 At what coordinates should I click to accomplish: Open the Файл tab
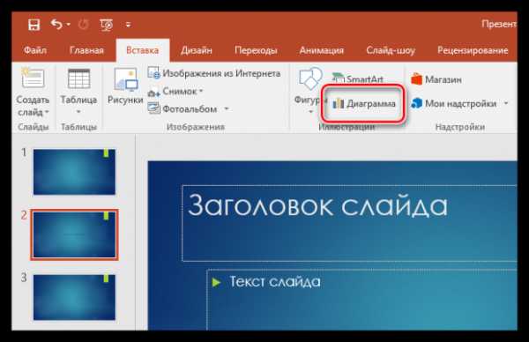coord(35,50)
